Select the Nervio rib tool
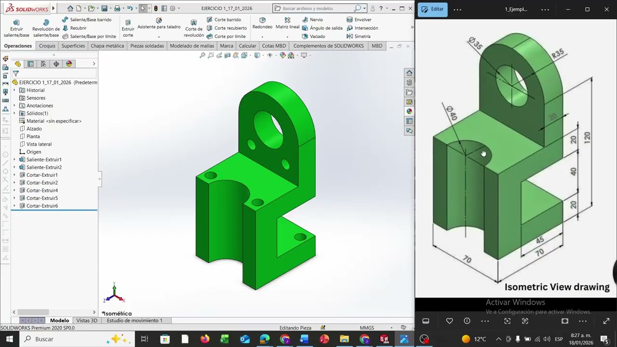The height and width of the screenshot is (347, 617). tap(312, 20)
